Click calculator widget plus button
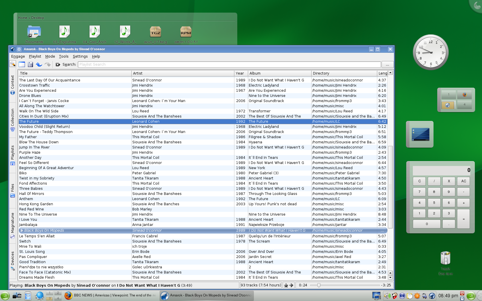 464,203
